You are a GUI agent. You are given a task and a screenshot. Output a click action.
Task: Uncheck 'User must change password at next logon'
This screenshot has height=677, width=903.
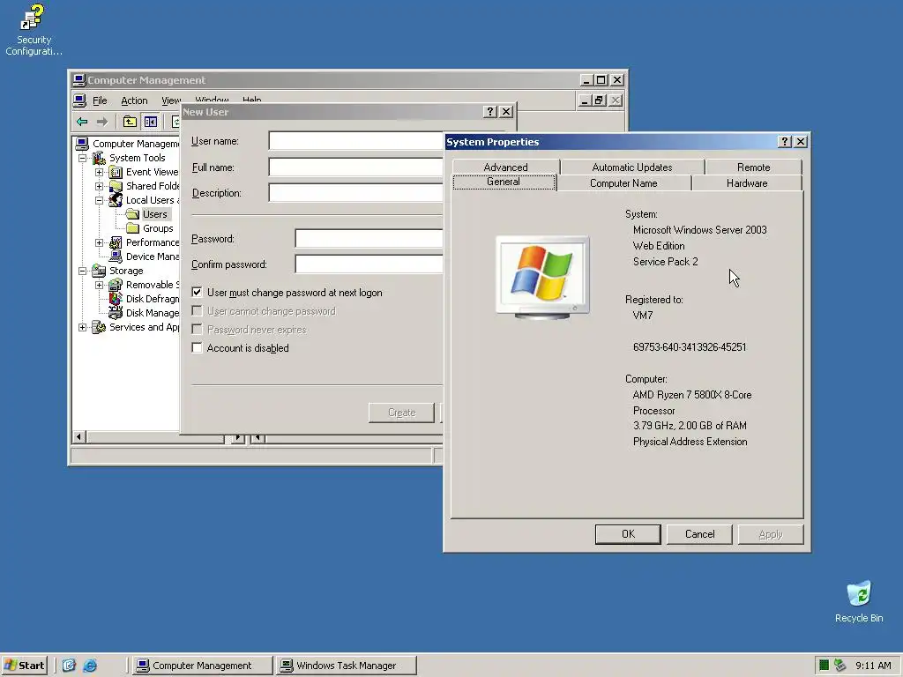point(197,293)
